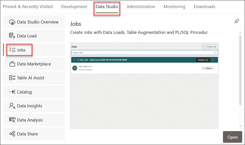Disable the EMP_JOB job
This screenshot has width=245, height=145.
click(x=203, y=60)
